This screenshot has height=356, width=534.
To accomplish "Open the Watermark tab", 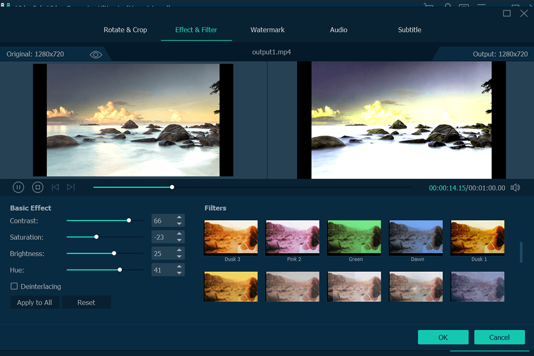I will (x=268, y=29).
